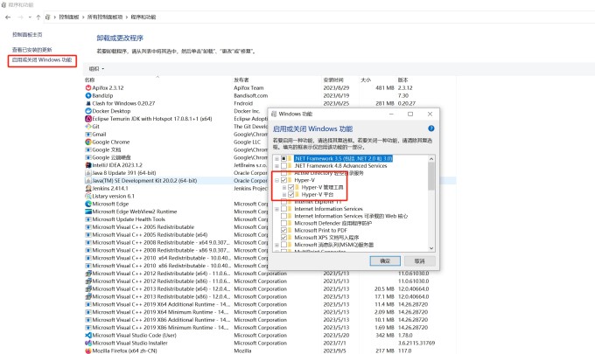Open the recent locations dropdown arrow
Screen dimensions: 595x354
click(x=30, y=17)
